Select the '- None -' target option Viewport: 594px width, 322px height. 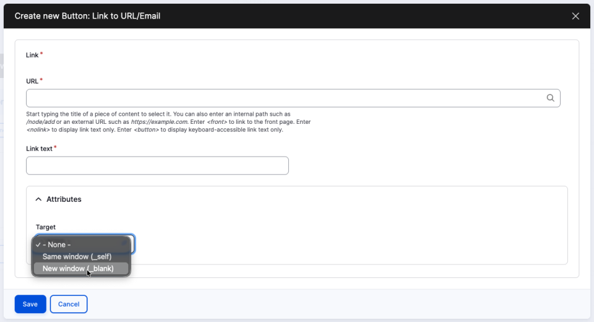(x=81, y=245)
